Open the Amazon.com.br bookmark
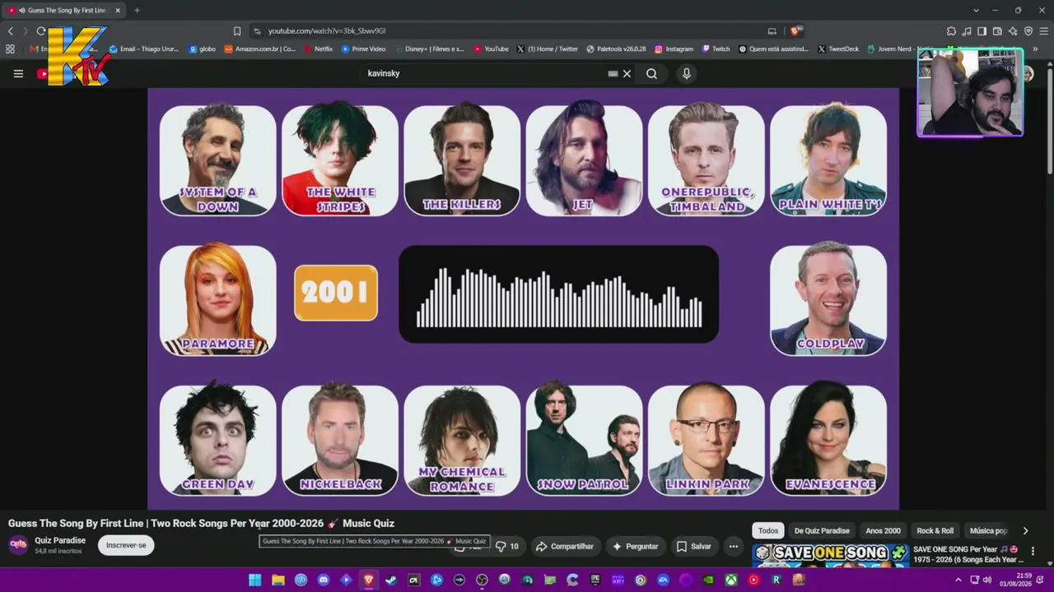The image size is (1054, 592). (x=260, y=49)
